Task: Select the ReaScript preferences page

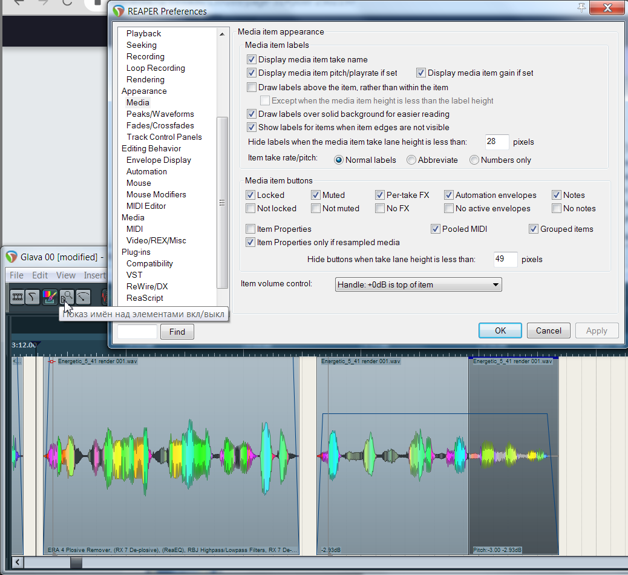Action: click(145, 298)
